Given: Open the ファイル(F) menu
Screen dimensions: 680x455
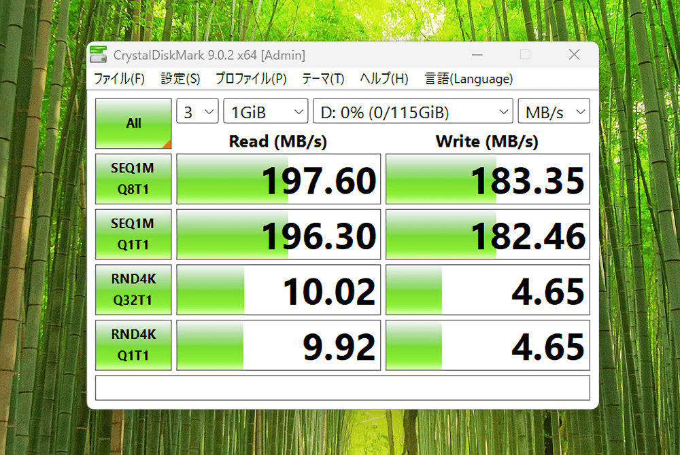Looking at the screenshot, I should (x=119, y=79).
